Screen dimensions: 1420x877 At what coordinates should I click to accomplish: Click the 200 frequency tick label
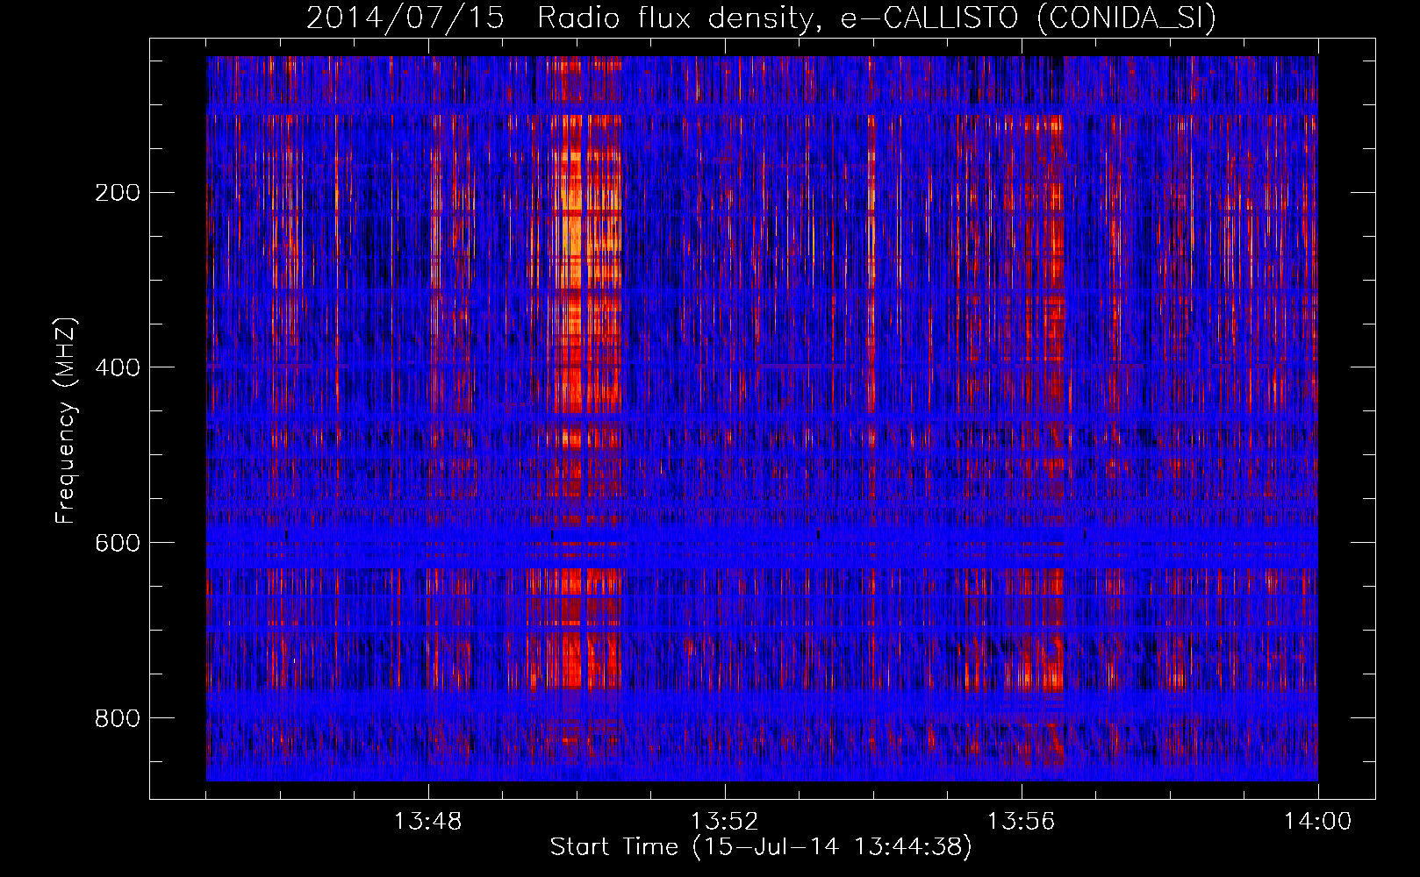tap(118, 193)
